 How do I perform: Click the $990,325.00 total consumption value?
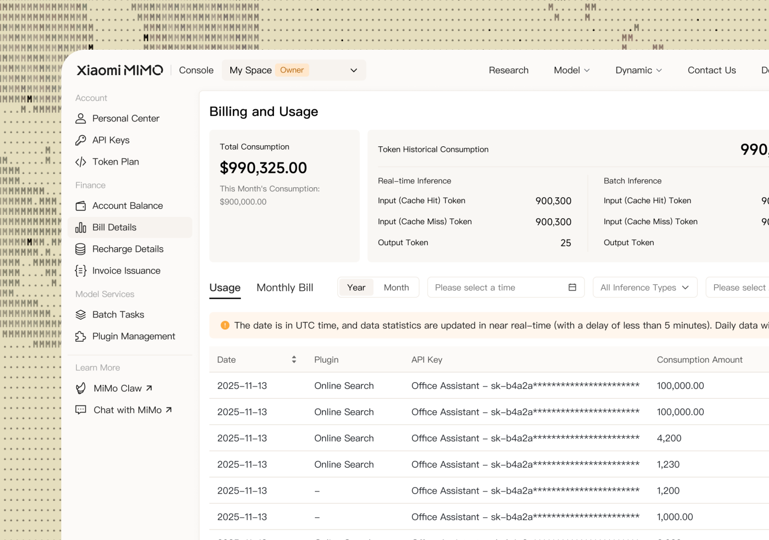pyautogui.click(x=264, y=168)
